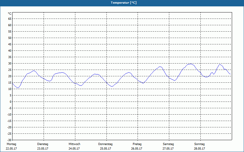The height and width of the screenshot is (152, 244).
Task: Click the Mittwoch day label
Action: click(x=74, y=144)
